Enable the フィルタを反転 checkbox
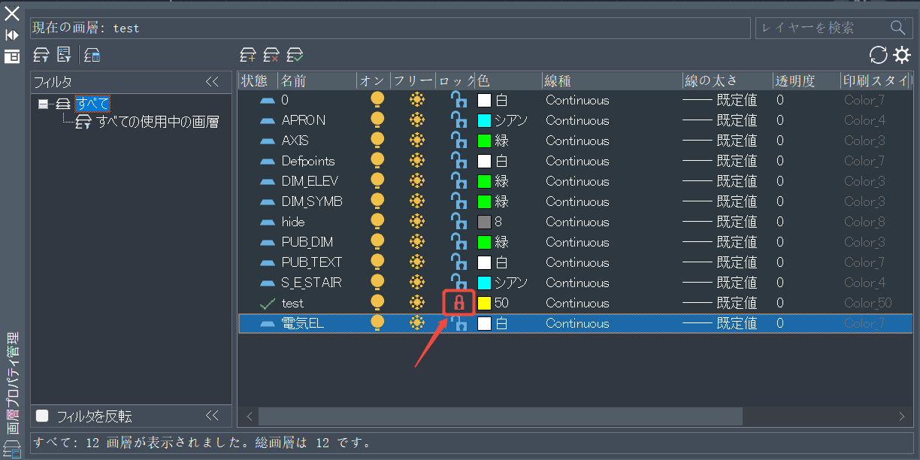The width and height of the screenshot is (920, 460). point(43,416)
